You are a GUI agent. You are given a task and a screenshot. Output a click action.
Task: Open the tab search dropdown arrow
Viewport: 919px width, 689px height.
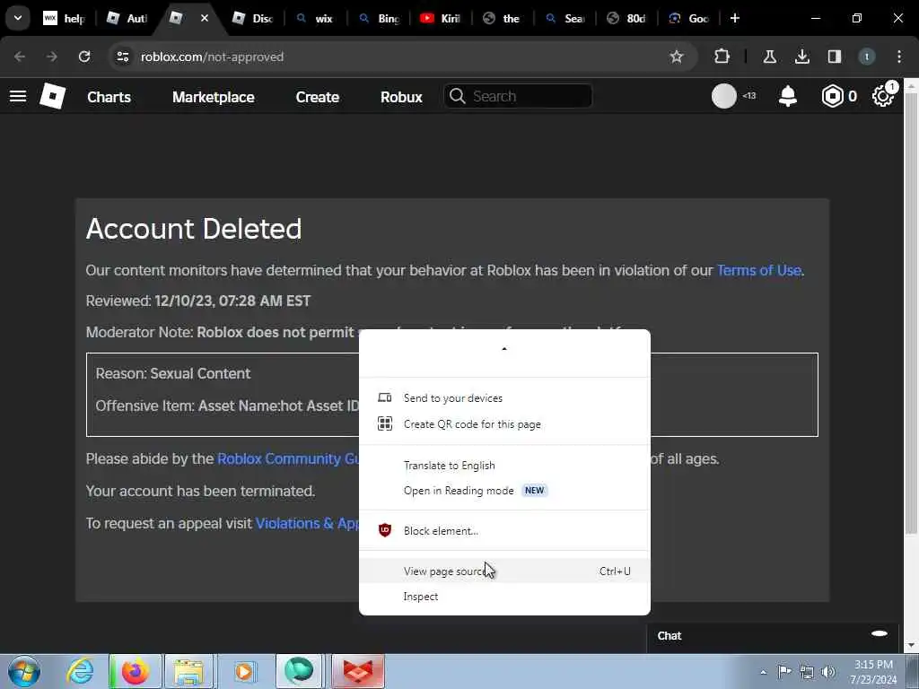coord(18,18)
